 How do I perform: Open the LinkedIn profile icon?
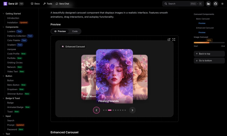209,4
